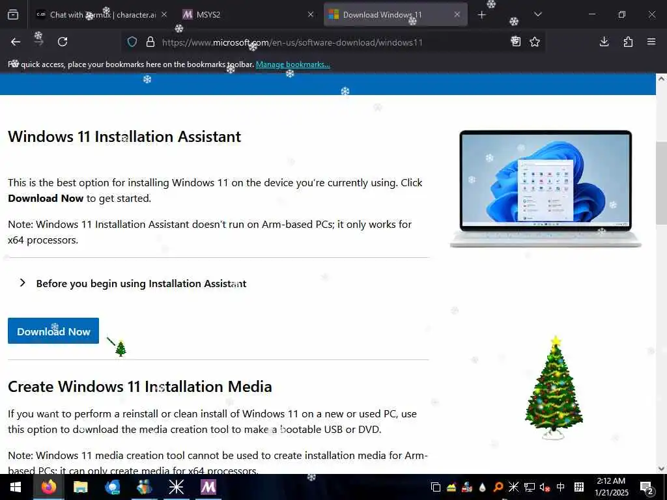Reload the current page

point(63,42)
